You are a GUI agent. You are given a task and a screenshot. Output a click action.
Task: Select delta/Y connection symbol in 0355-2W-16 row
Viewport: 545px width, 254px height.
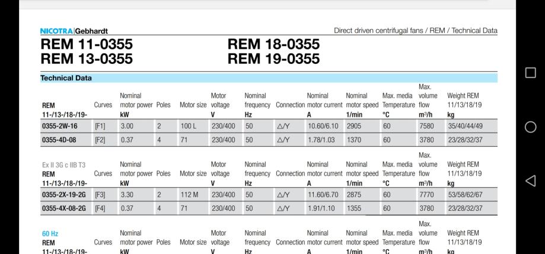coord(283,126)
